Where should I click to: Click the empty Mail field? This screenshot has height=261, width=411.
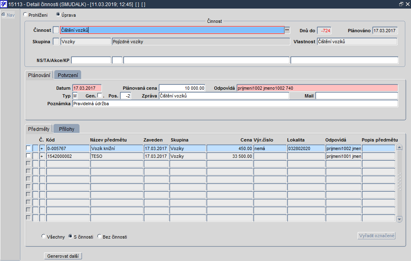pos(357,96)
